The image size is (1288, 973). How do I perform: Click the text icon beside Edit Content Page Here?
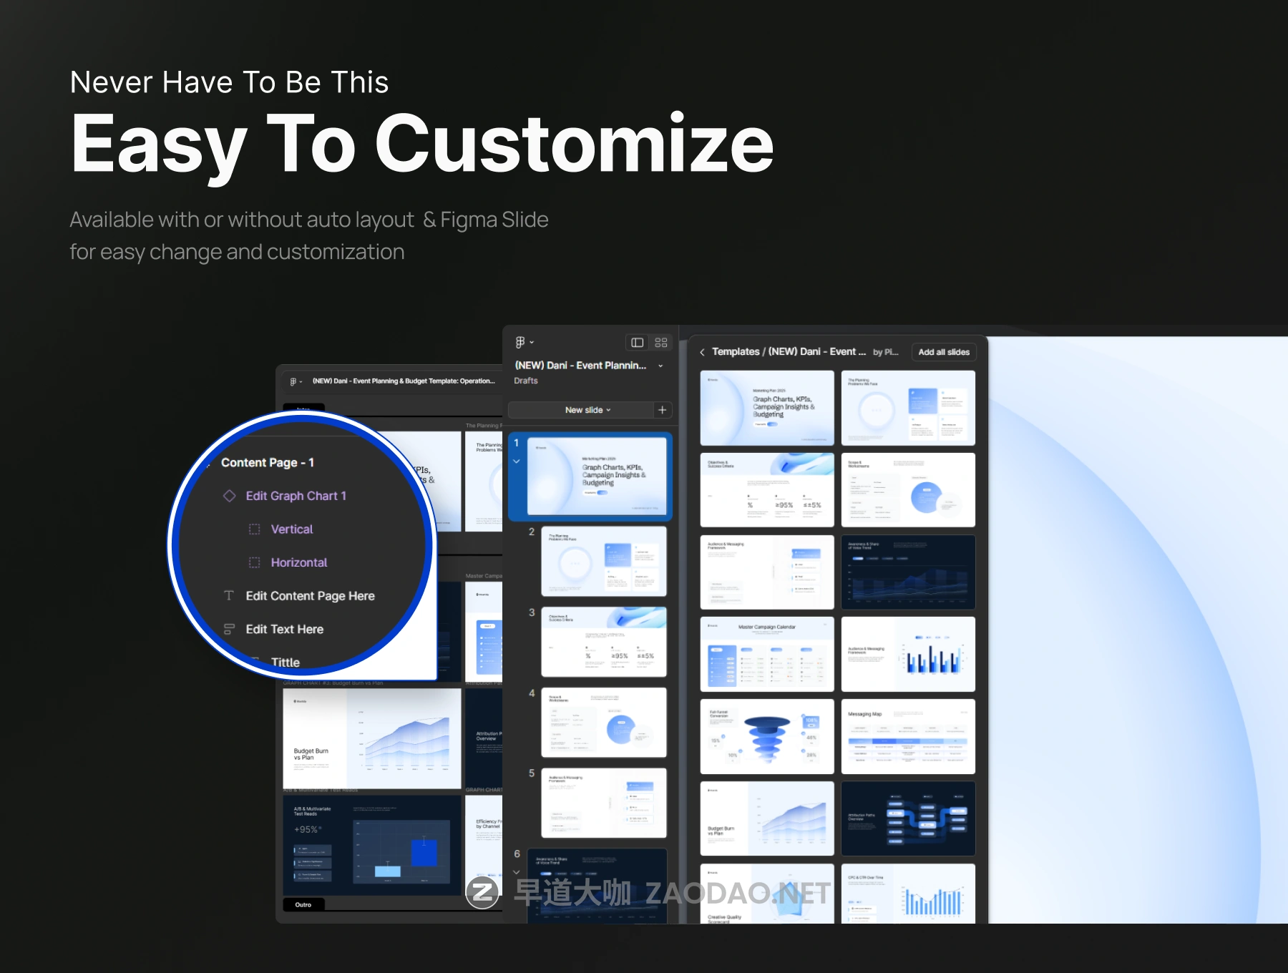click(229, 596)
